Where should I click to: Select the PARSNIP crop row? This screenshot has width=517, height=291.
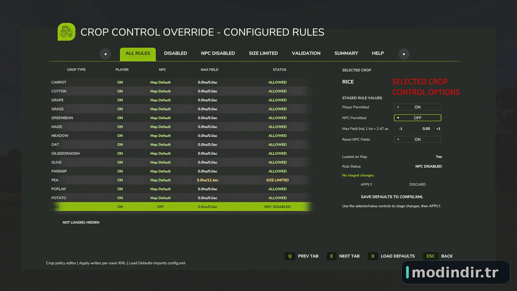pyautogui.click(x=181, y=171)
